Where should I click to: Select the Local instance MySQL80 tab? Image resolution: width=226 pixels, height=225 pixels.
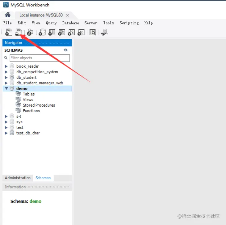[41, 15]
